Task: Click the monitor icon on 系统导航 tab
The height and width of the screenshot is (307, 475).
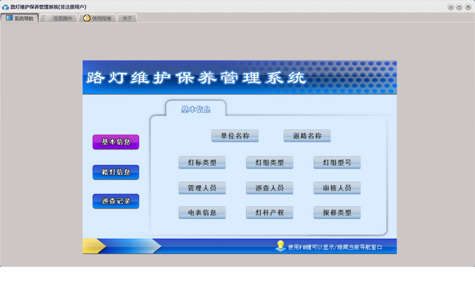Action: [x=10, y=18]
